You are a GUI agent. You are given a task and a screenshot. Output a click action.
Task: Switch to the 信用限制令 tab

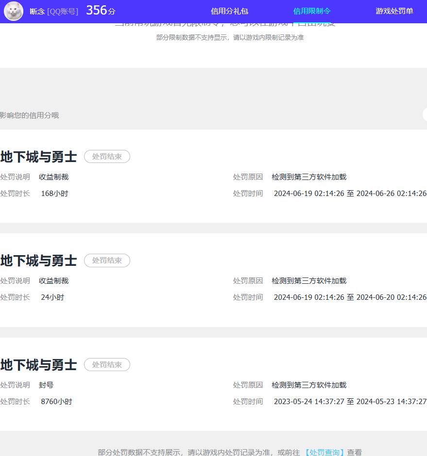pyautogui.click(x=312, y=11)
